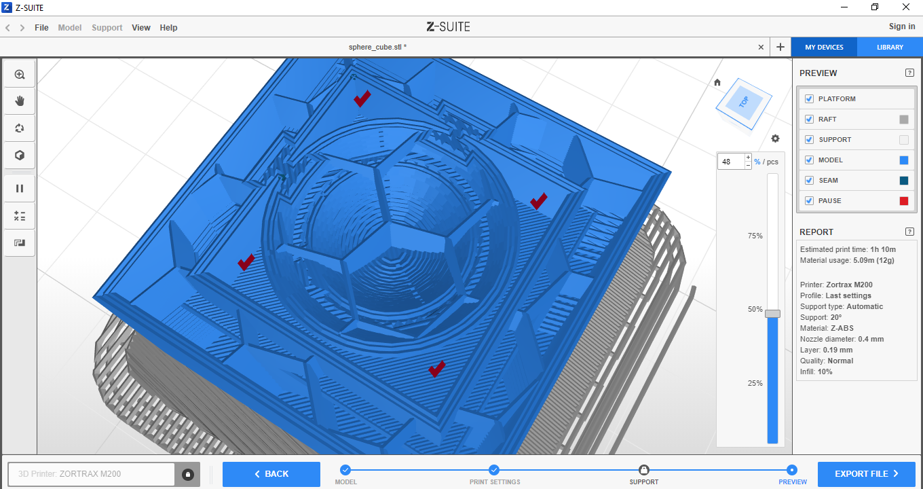Go to the Support step lock marker
Viewport: 923px width, 489px height.
click(x=643, y=470)
